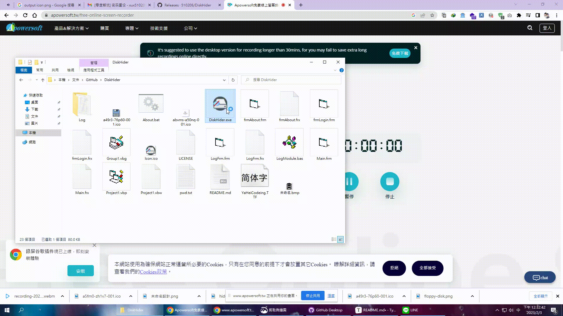The image size is (563, 316).
Task: Select 應用程式工具 ribbon tab
Action: [93, 70]
